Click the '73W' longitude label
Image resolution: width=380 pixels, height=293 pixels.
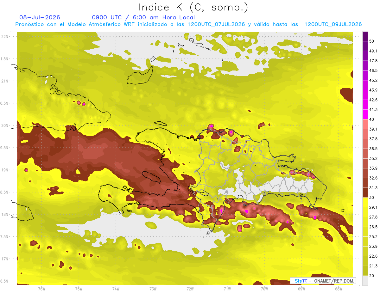pyautogui.click(x=153, y=289)
